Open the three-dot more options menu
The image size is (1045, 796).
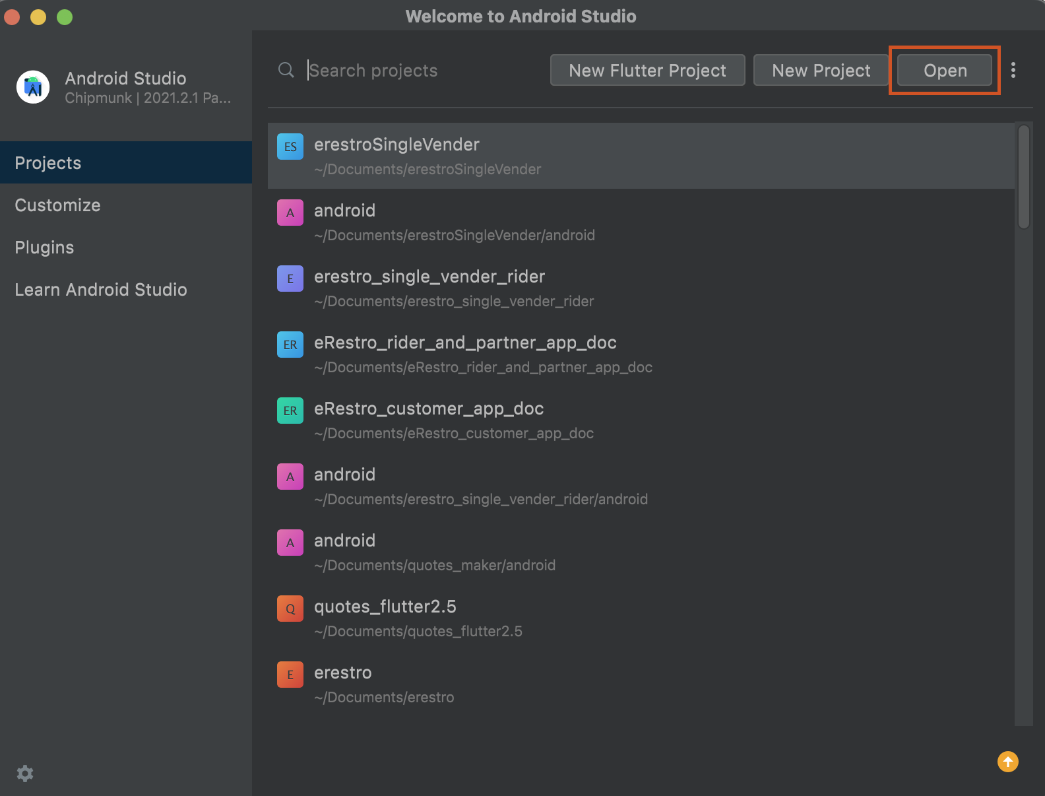(x=1013, y=70)
